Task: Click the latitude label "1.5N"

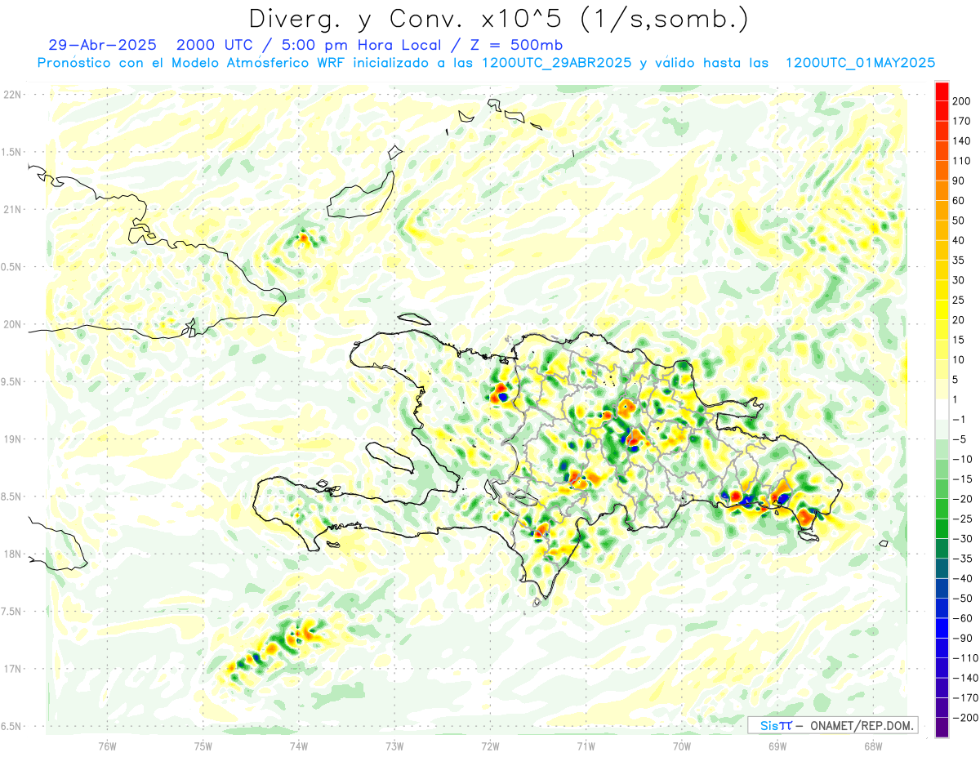Action: [x=12, y=152]
